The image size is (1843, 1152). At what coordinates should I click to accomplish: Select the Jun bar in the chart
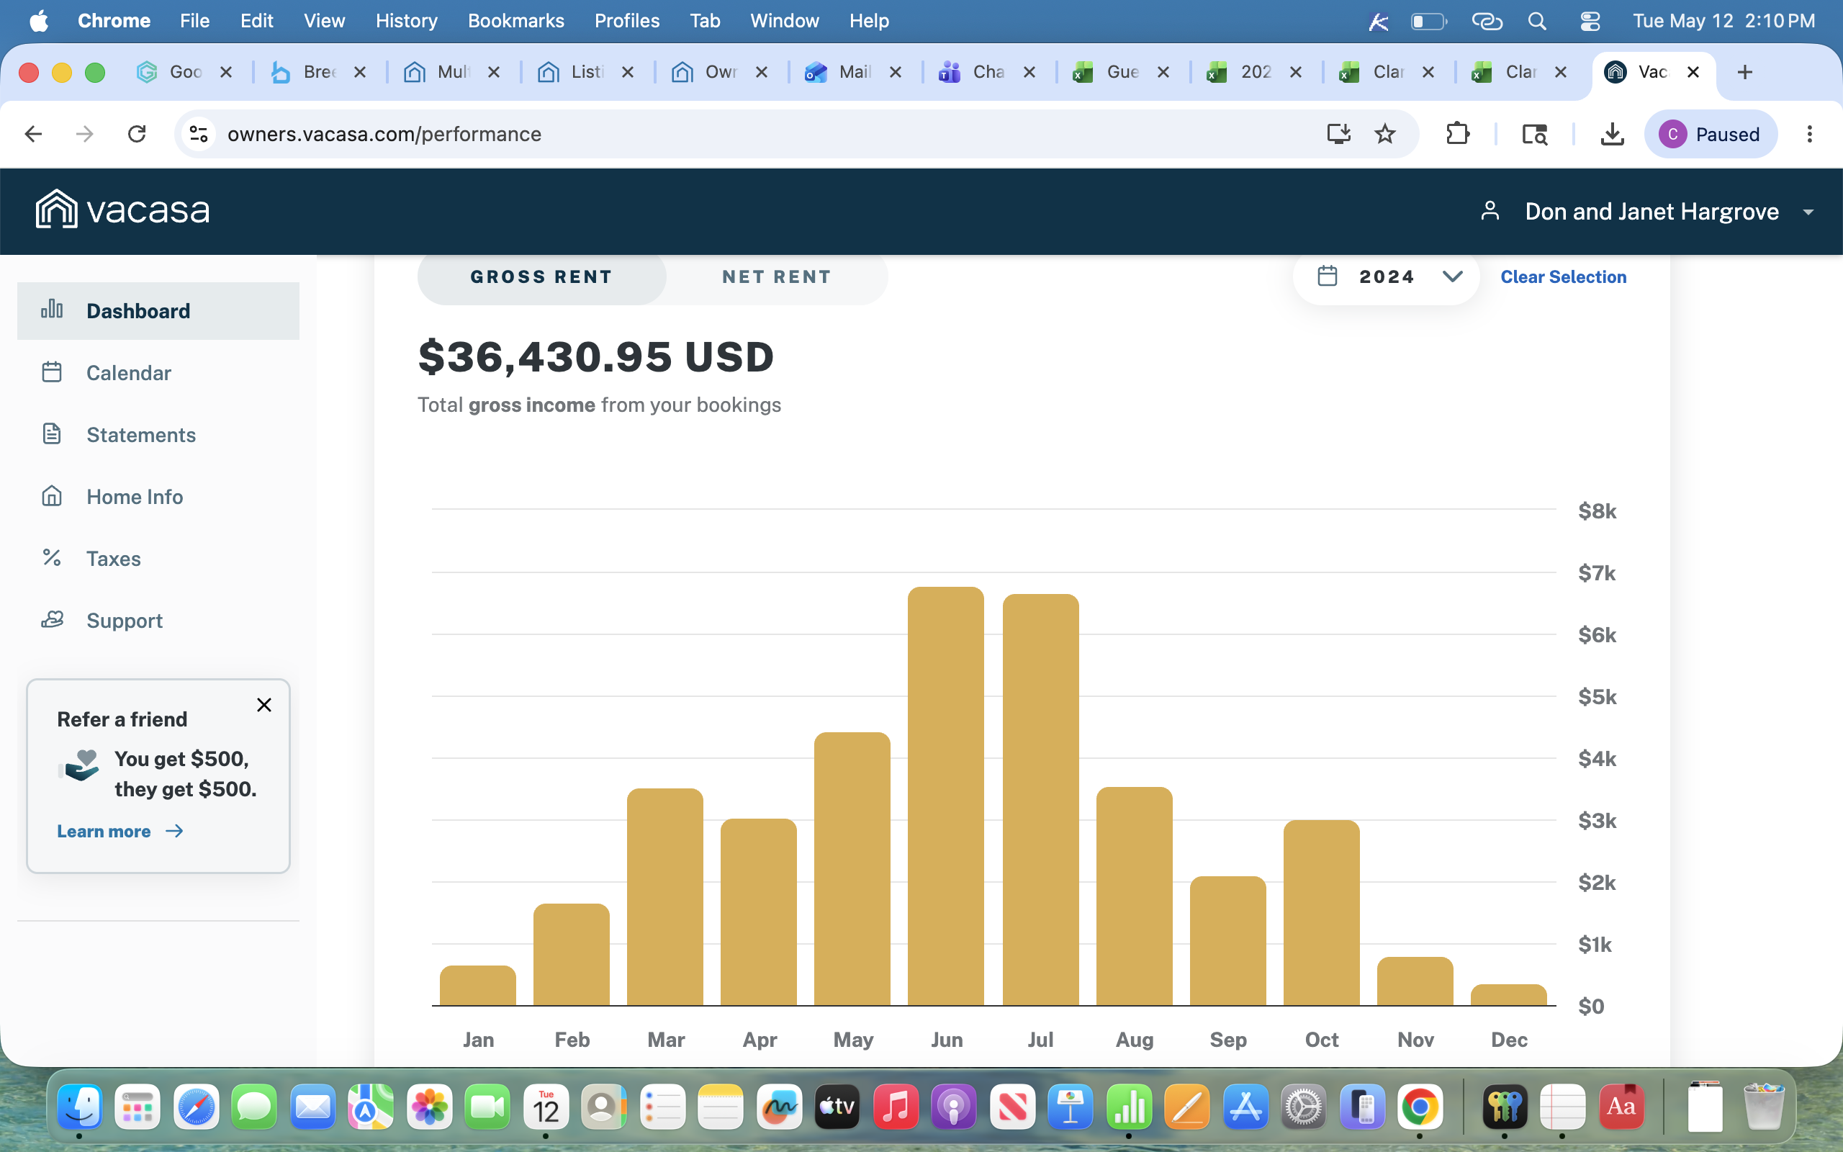click(946, 796)
